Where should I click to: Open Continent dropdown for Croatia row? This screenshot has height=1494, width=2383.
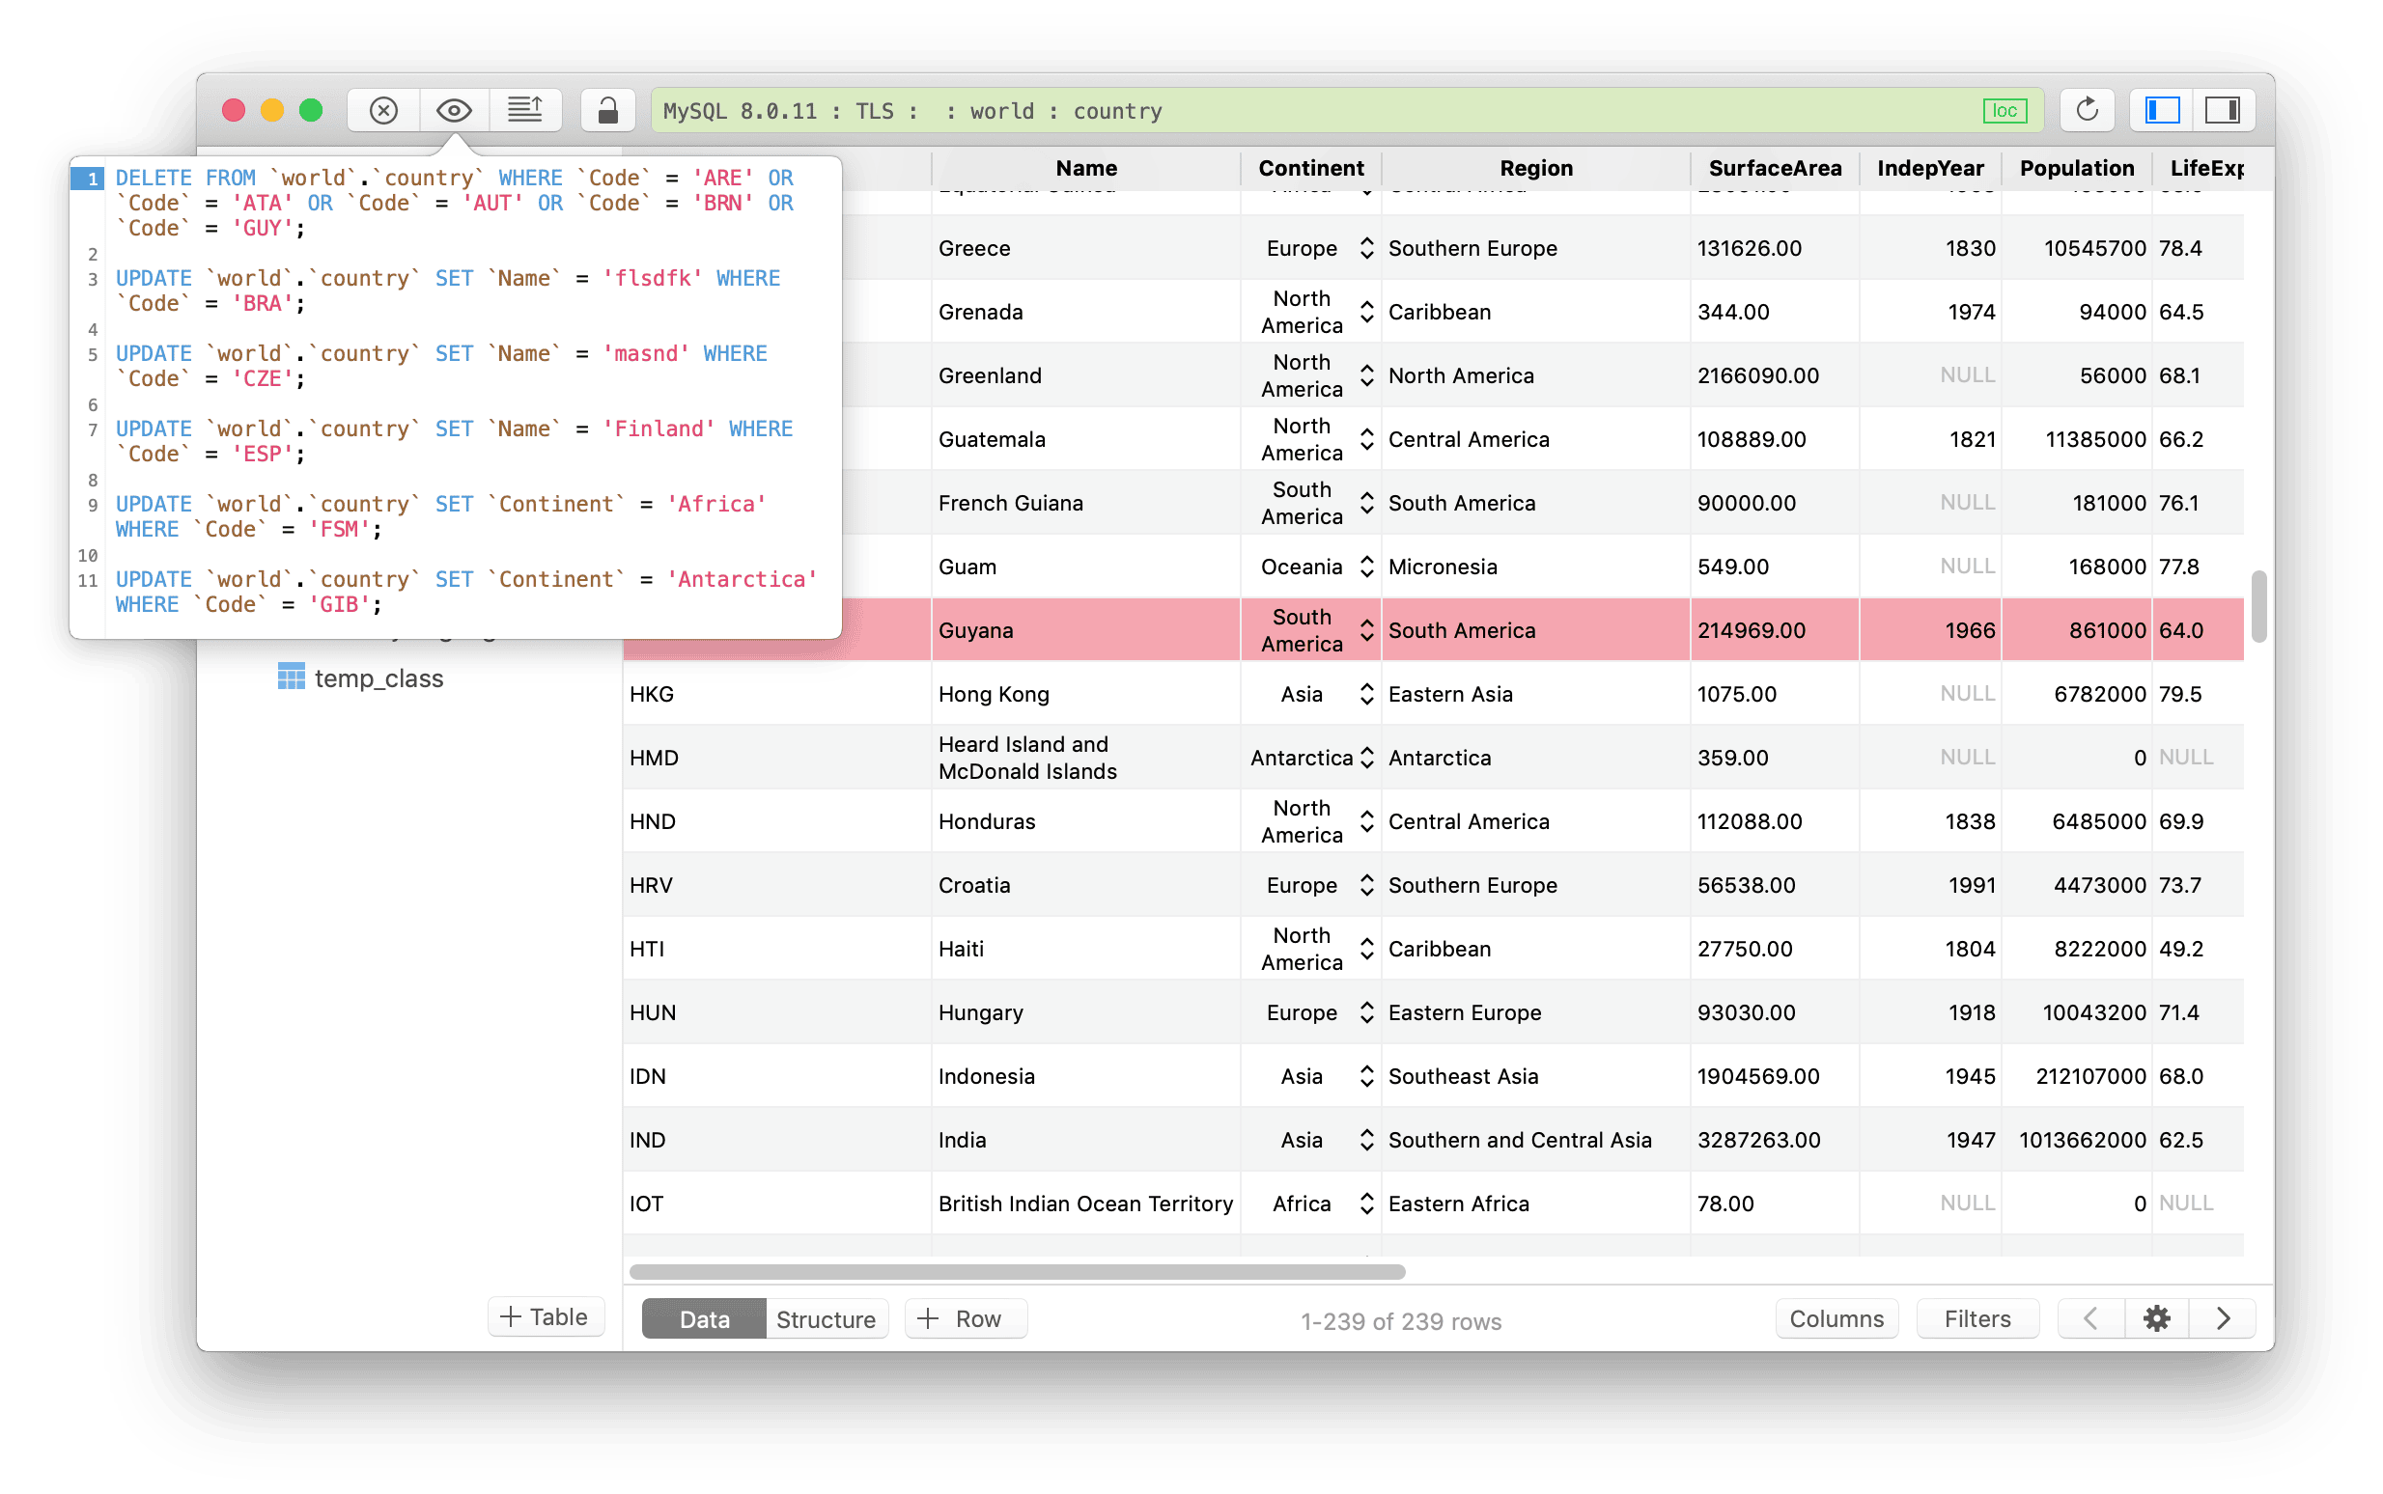click(x=1366, y=885)
